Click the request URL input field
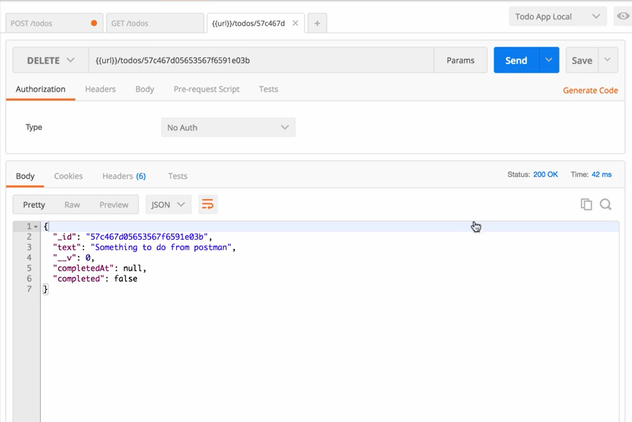The image size is (632, 422). [259, 60]
